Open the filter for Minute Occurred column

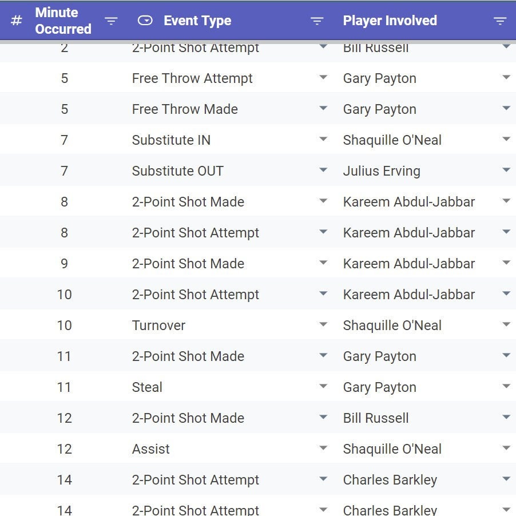(111, 20)
